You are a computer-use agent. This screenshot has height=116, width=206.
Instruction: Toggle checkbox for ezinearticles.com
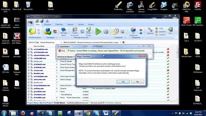point(29,49)
